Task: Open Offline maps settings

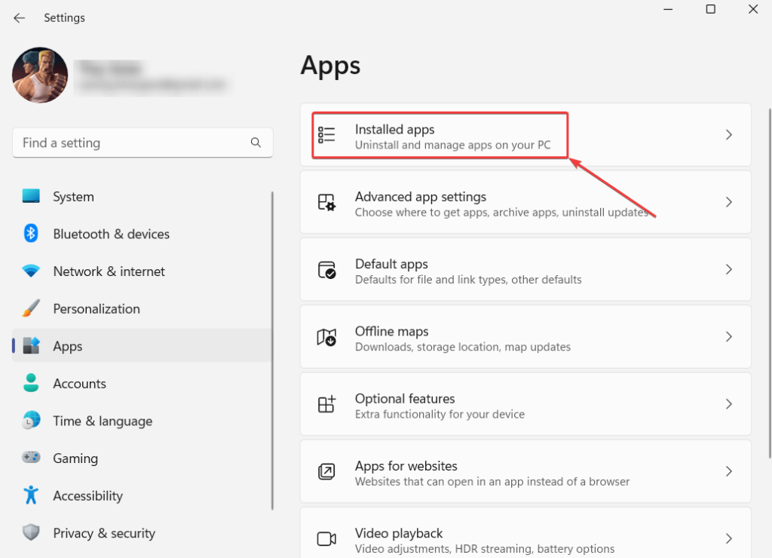Action: pos(525,337)
